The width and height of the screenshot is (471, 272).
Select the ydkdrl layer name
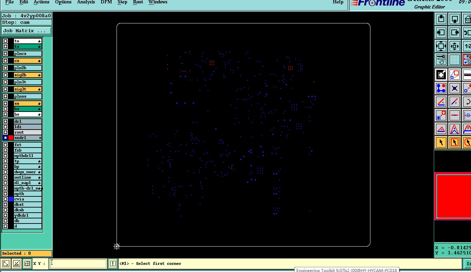(28, 215)
